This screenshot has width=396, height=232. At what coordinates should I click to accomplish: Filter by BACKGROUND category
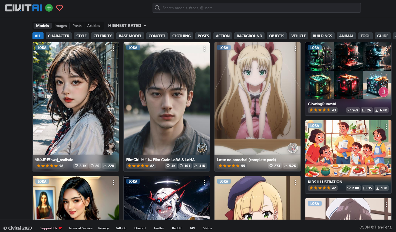(x=249, y=36)
